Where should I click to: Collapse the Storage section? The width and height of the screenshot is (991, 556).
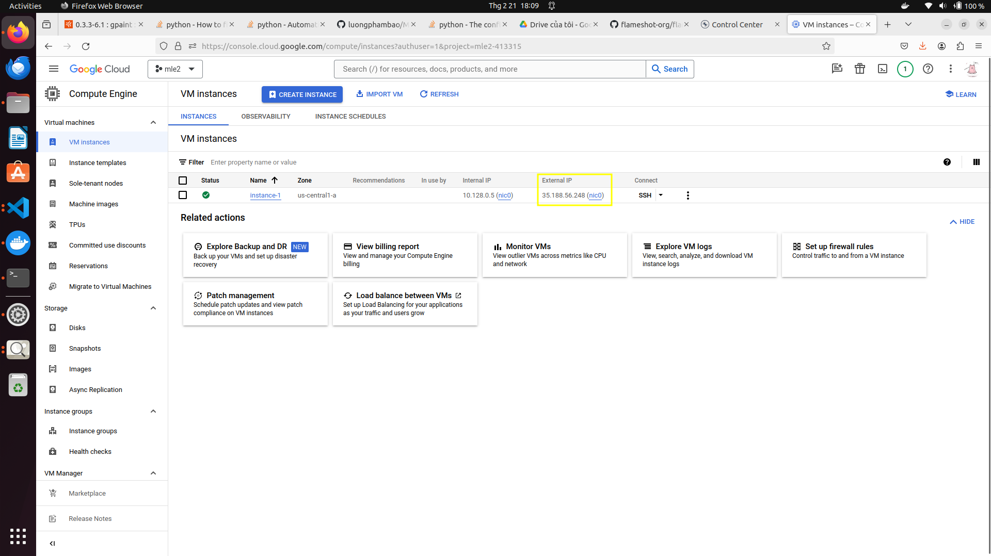pyautogui.click(x=153, y=308)
